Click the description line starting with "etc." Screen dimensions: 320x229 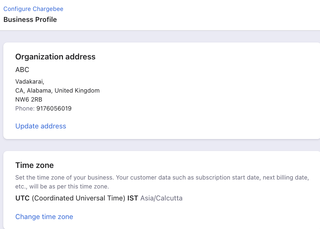62,187
